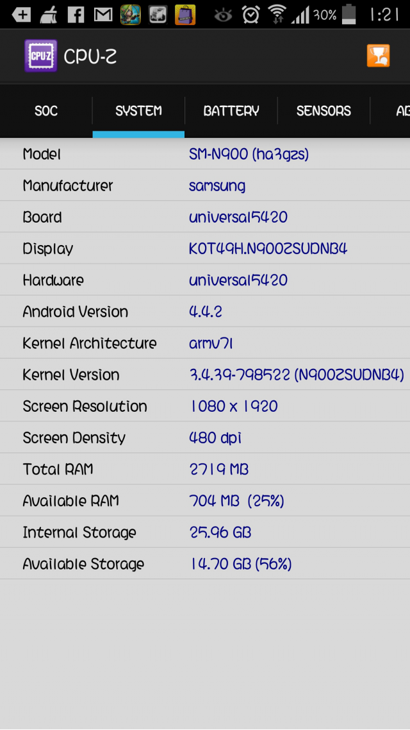
Task: Tap the smart stay eye icon
Action: coord(223,15)
